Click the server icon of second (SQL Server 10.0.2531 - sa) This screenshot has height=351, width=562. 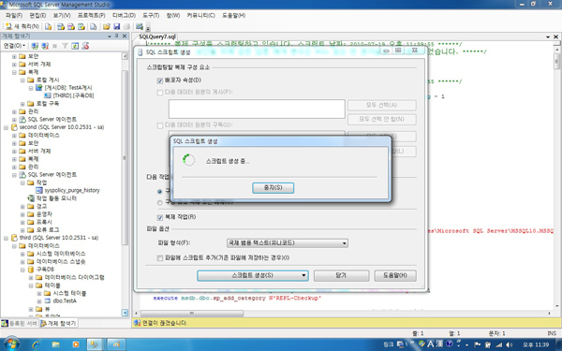pos(14,127)
